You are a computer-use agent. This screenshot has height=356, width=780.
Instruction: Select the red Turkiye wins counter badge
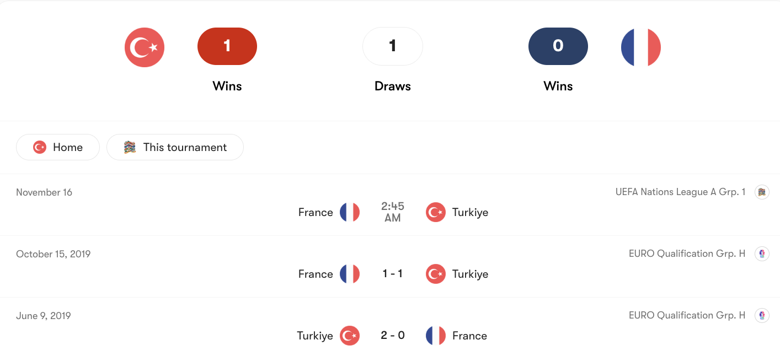point(227,46)
